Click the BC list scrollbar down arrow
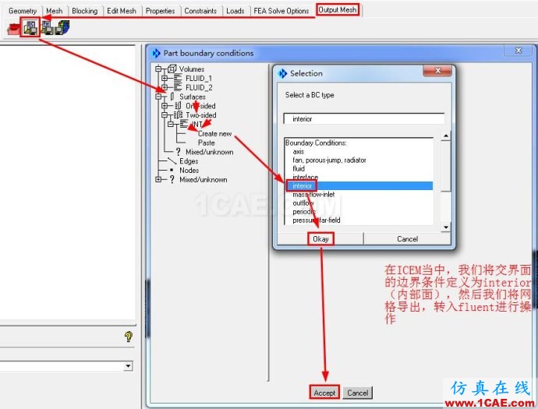The height and width of the screenshot is (409, 538). tap(445, 227)
